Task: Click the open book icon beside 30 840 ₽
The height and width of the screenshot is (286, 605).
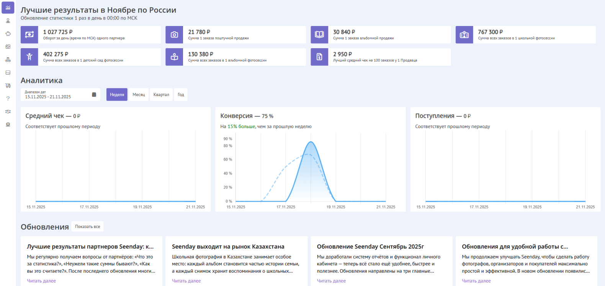Action: [x=319, y=35]
